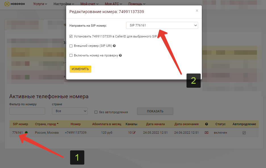Sort by 'Дата начала' column header

click(155, 124)
